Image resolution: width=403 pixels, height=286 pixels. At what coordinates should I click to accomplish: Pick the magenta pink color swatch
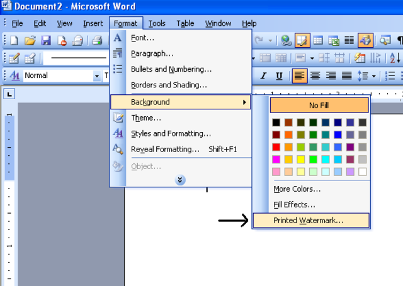pos(276,159)
